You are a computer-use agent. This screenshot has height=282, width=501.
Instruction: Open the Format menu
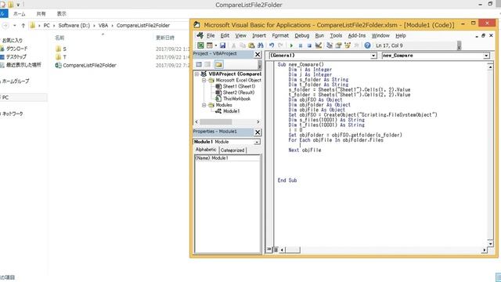click(x=280, y=35)
